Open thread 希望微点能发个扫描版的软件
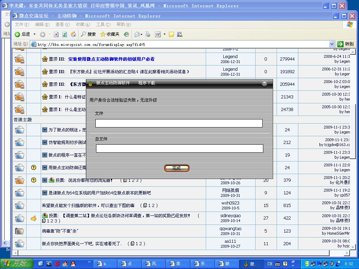Image resolution: width=359 pixels, height=269 pixels. tap(88, 205)
